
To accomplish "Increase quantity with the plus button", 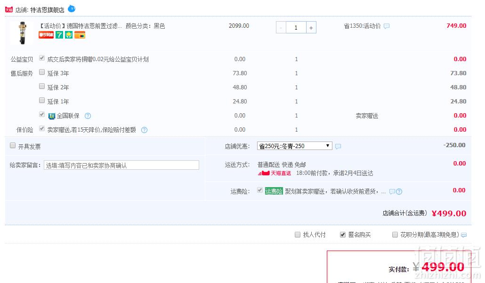I will coord(311,27).
